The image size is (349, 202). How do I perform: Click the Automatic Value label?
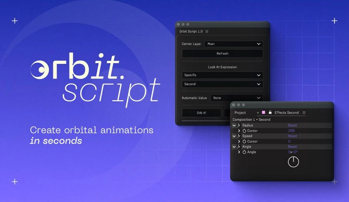194,98
